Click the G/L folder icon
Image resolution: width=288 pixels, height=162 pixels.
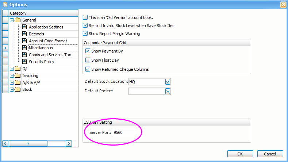18,69
